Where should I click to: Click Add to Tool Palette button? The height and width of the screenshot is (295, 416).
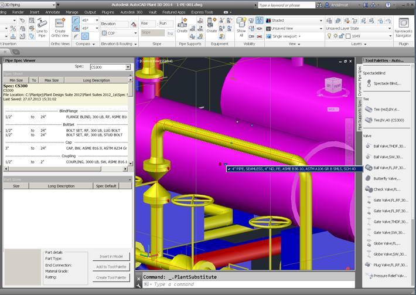(111, 267)
